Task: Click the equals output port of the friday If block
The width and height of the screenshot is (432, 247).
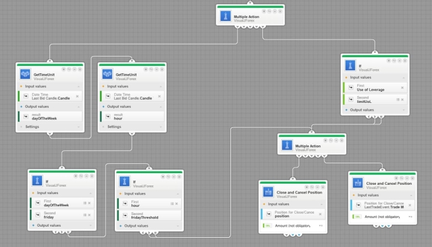Action: (68, 232)
